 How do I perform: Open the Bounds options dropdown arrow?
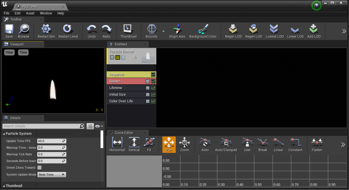point(163,31)
